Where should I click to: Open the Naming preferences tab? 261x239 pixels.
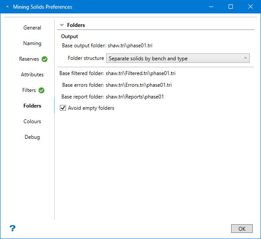32,43
